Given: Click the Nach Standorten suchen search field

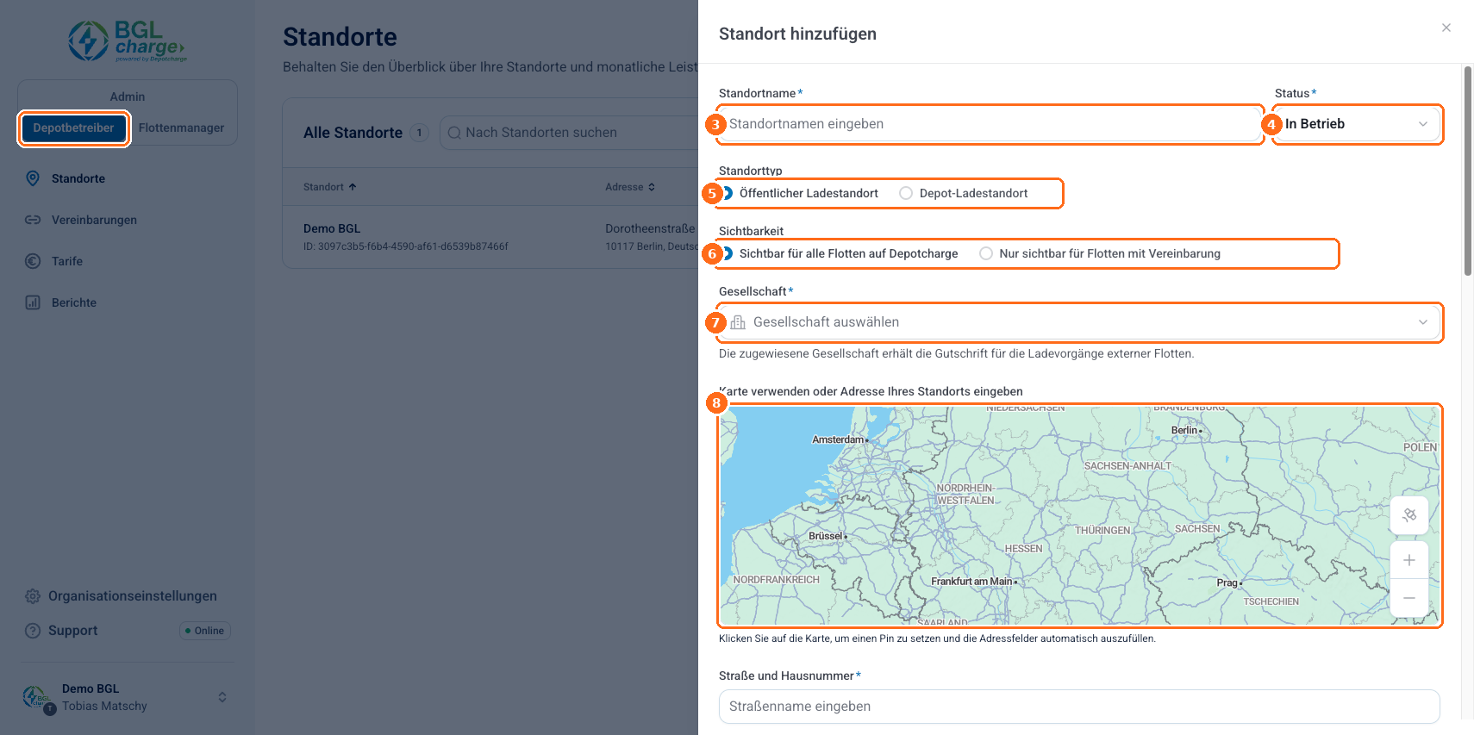Looking at the screenshot, I should (x=569, y=133).
